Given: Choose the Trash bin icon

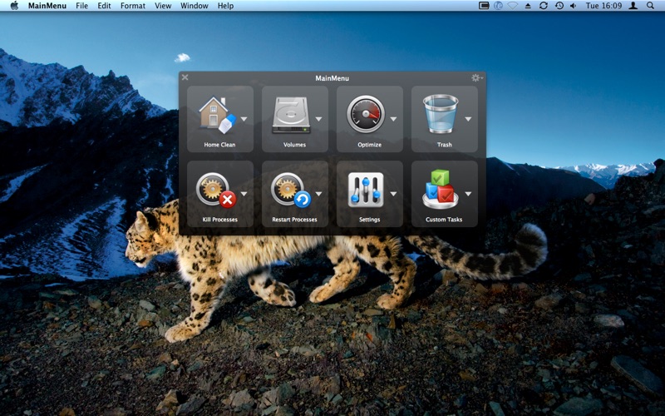Looking at the screenshot, I should click(441, 114).
